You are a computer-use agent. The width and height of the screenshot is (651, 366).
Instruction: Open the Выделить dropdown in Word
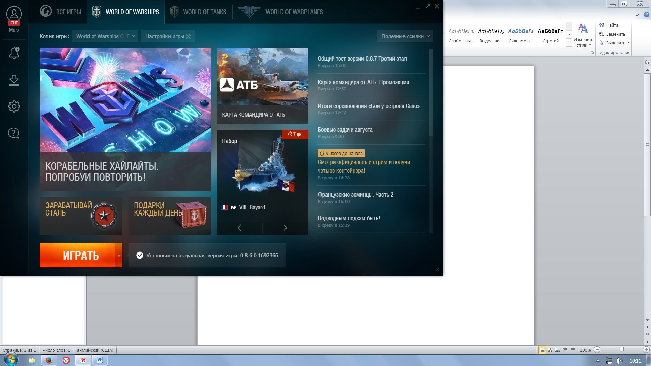pos(614,43)
